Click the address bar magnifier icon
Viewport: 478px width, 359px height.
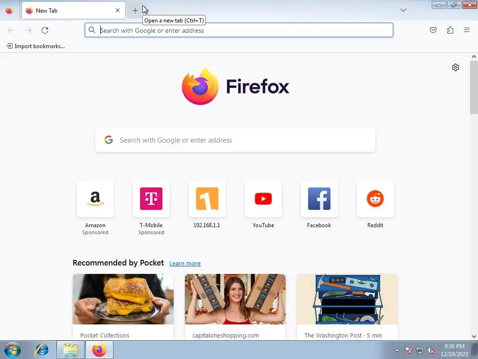92,30
